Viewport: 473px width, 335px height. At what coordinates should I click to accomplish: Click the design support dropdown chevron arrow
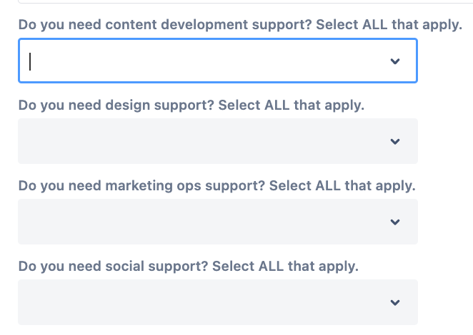click(x=395, y=142)
